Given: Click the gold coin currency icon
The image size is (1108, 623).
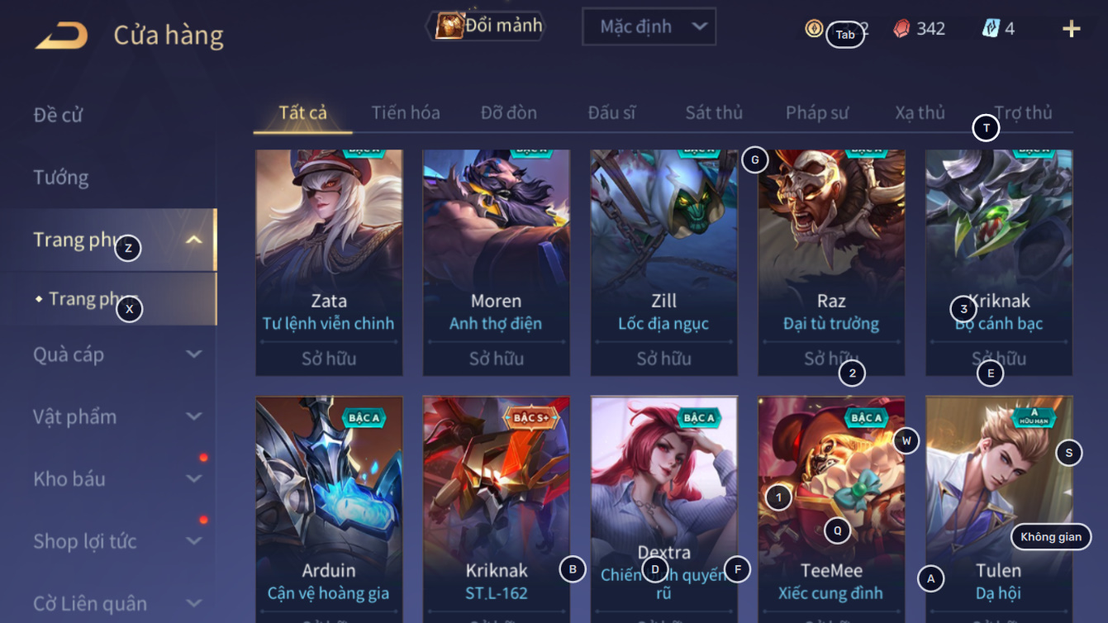Looking at the screenshot, I should point(814,28).
